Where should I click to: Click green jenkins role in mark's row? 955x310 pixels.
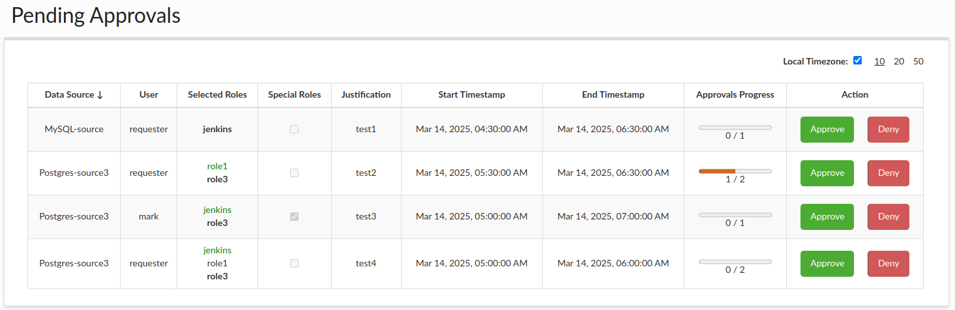point(217,210)
